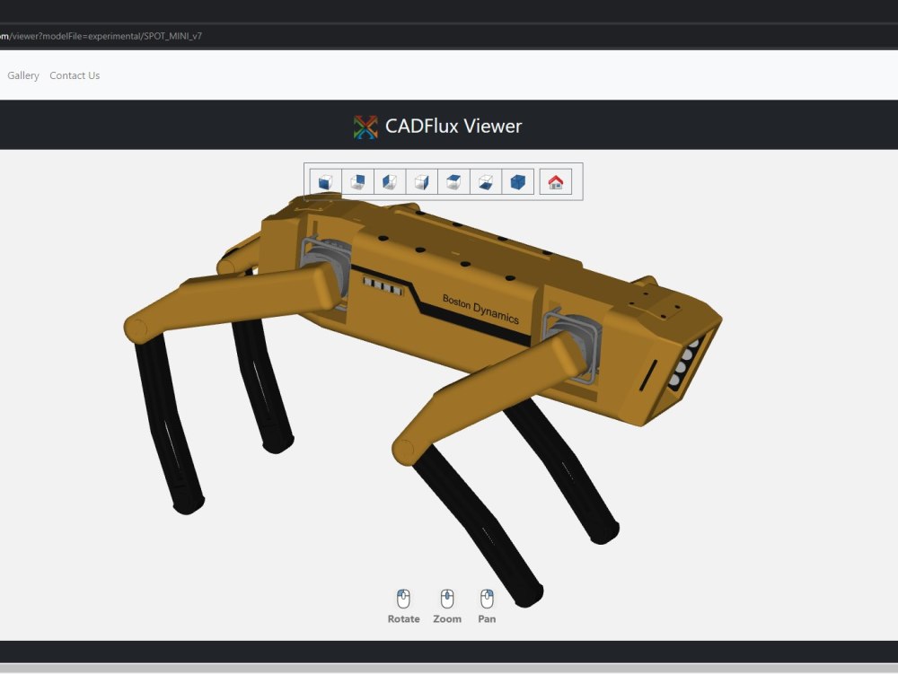This screenshot has width=898, height=674.
Task: Select the bottom view cube icon
Action: pyautogui.click(x=486, y=182)
